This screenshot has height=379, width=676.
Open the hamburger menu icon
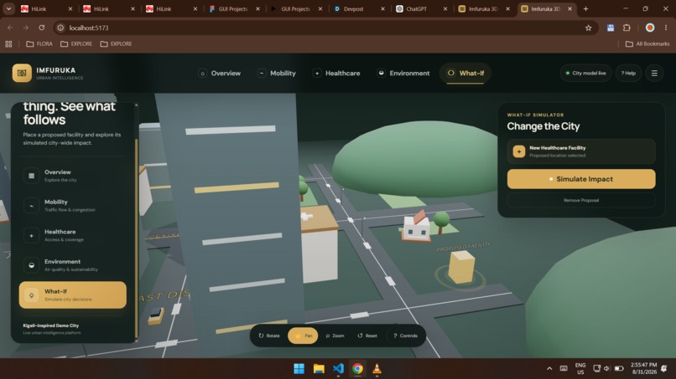(654, 73)
